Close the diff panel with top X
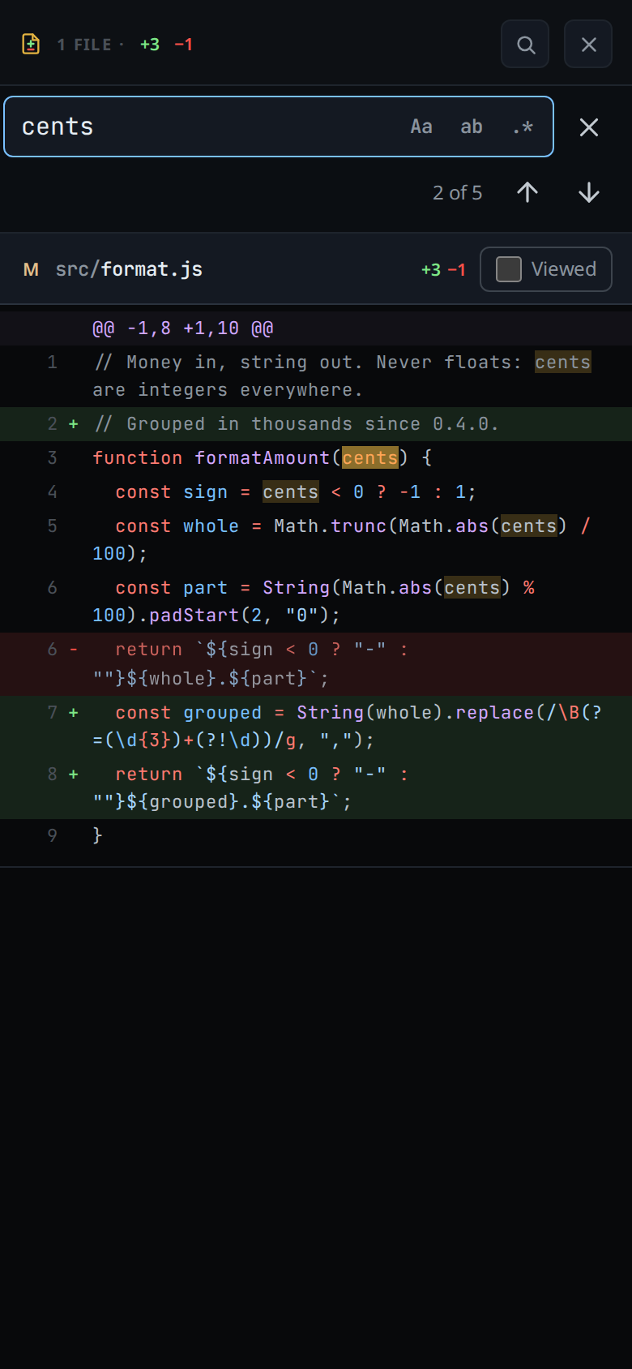The height and width of the screenshot is (1369, 632). pos(588,45)
